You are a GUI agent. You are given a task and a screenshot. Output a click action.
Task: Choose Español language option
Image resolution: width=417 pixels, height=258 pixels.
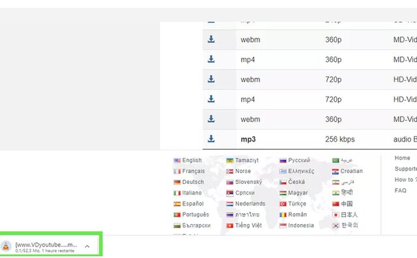[x=193, y=203]
